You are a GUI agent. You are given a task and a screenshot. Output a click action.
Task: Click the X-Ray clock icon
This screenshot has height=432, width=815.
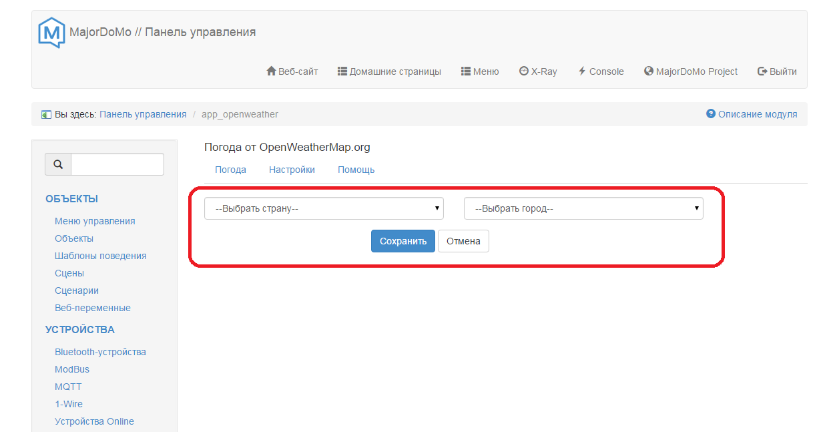(x=524, y=71)
